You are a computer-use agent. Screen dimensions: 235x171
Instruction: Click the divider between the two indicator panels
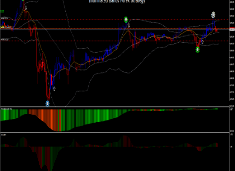[x=115, y=132]
